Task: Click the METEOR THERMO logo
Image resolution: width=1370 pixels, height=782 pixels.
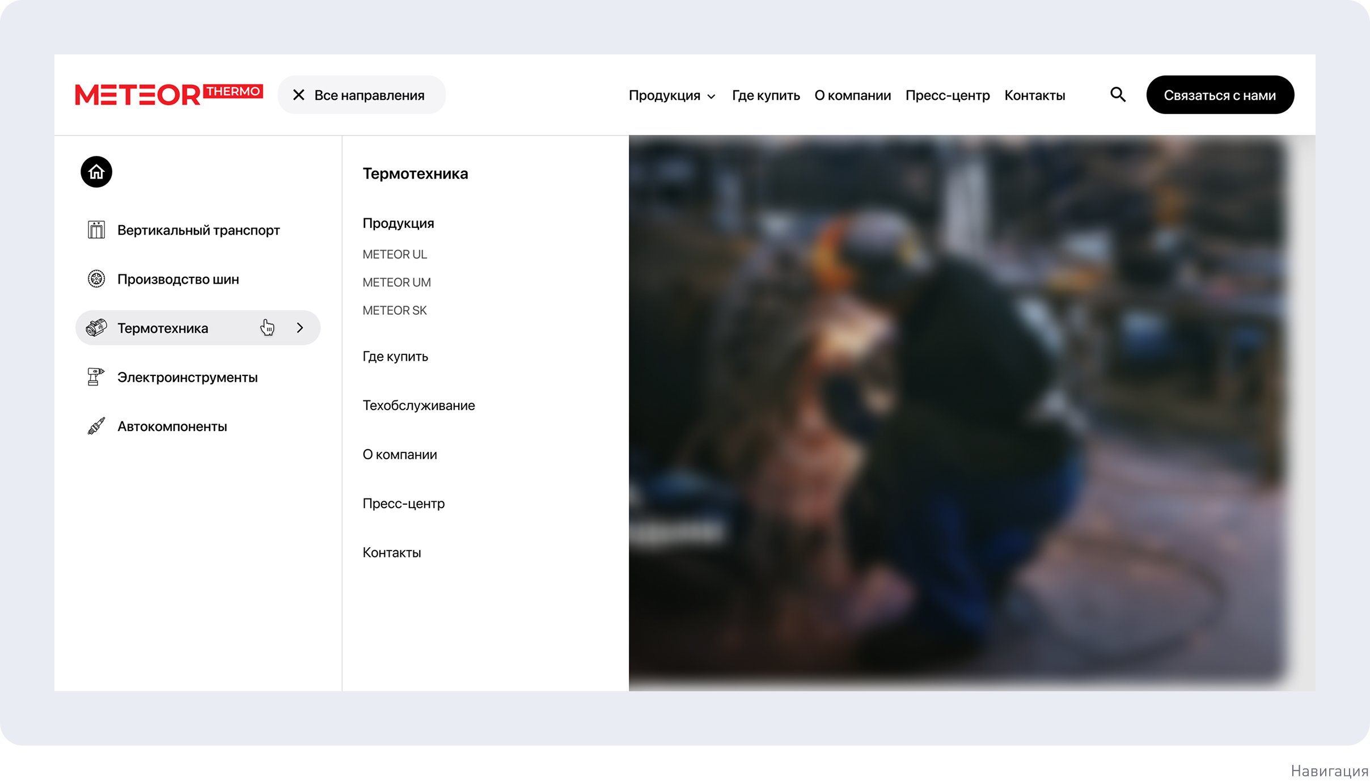Action: click(168, 95)
